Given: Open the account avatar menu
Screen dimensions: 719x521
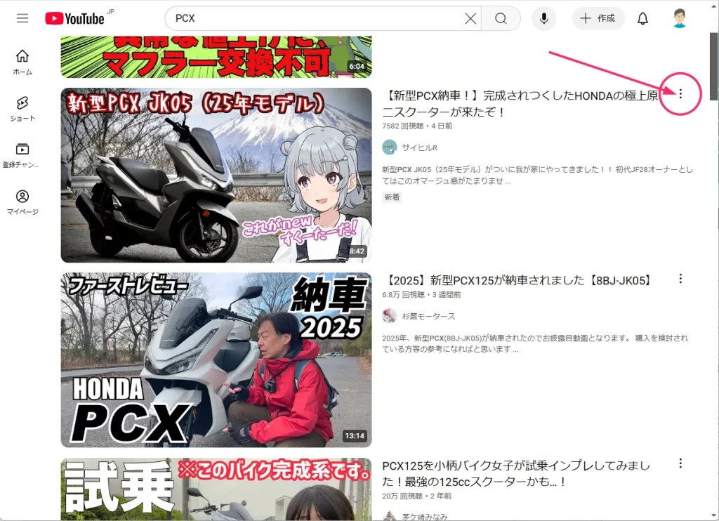Looking at the screenshot, I should click(x=680, y=18).
